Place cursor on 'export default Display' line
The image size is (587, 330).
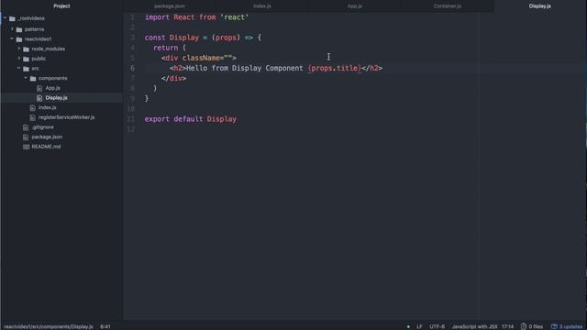tap(191, 119)
